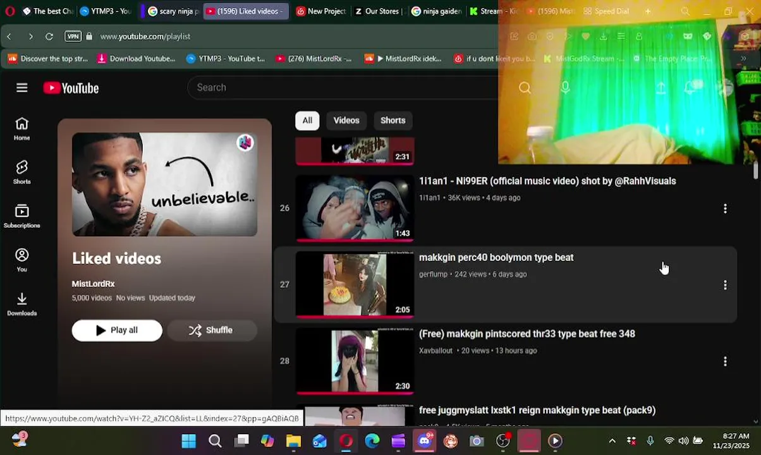The width and height of the screenshot is (761, 455).
Task: Click the address bar URL
Action: point(145,37)
